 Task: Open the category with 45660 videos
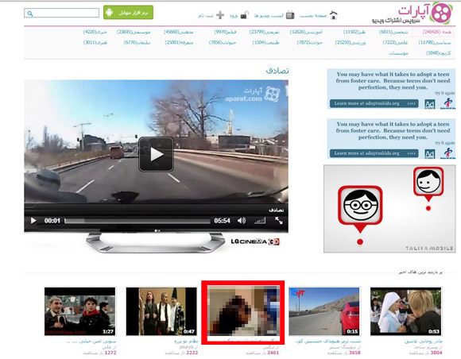[x=178, y=32]
